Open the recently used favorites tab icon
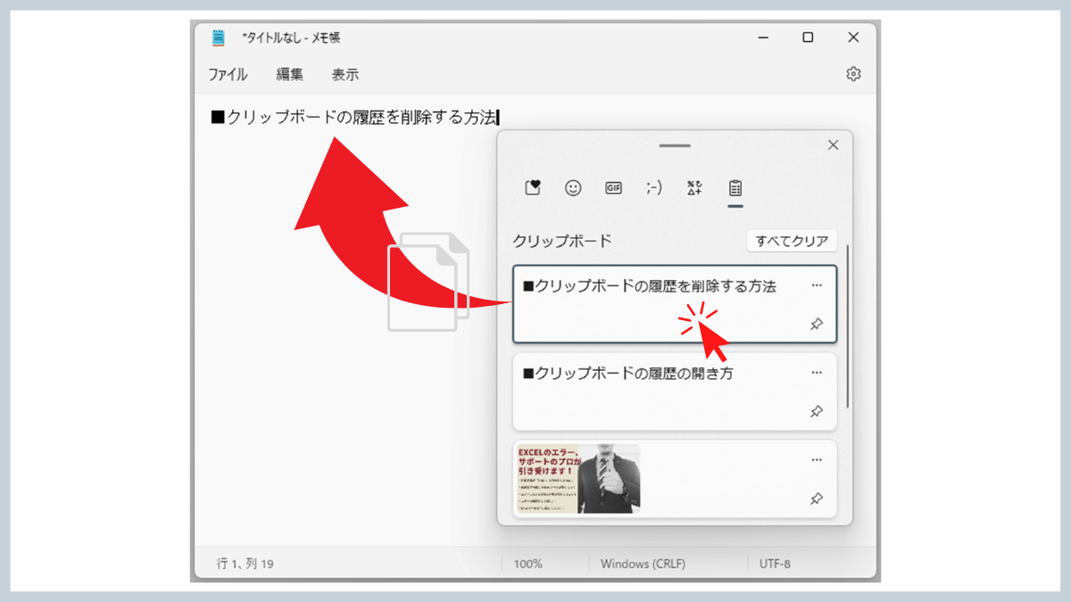Image resolution: width=1071 pixels, height=602 pixels. click(533, 187)
